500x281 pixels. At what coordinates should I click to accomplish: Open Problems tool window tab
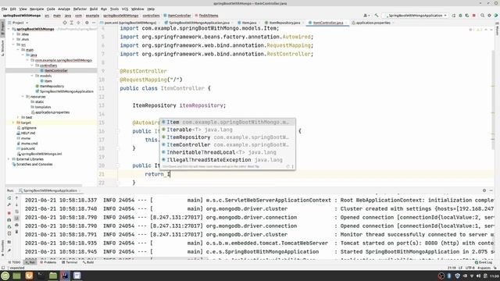click(x=48, y=262)
